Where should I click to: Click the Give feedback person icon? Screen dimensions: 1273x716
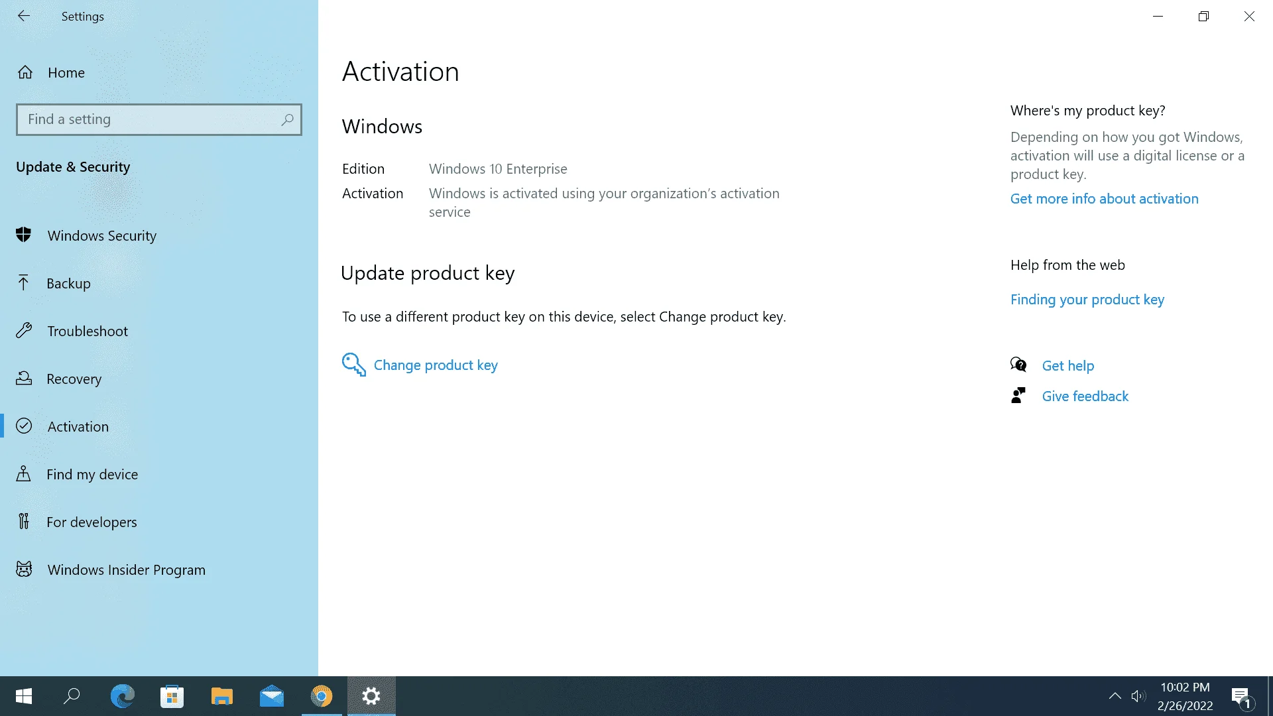pyautogui.click(x=1018, y=396)
